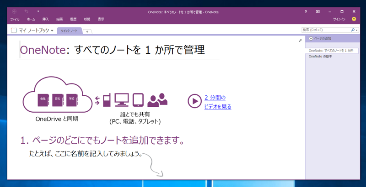Click the Undo arrow icon
This screenshot has width=366, height=187.
[27, 11]
